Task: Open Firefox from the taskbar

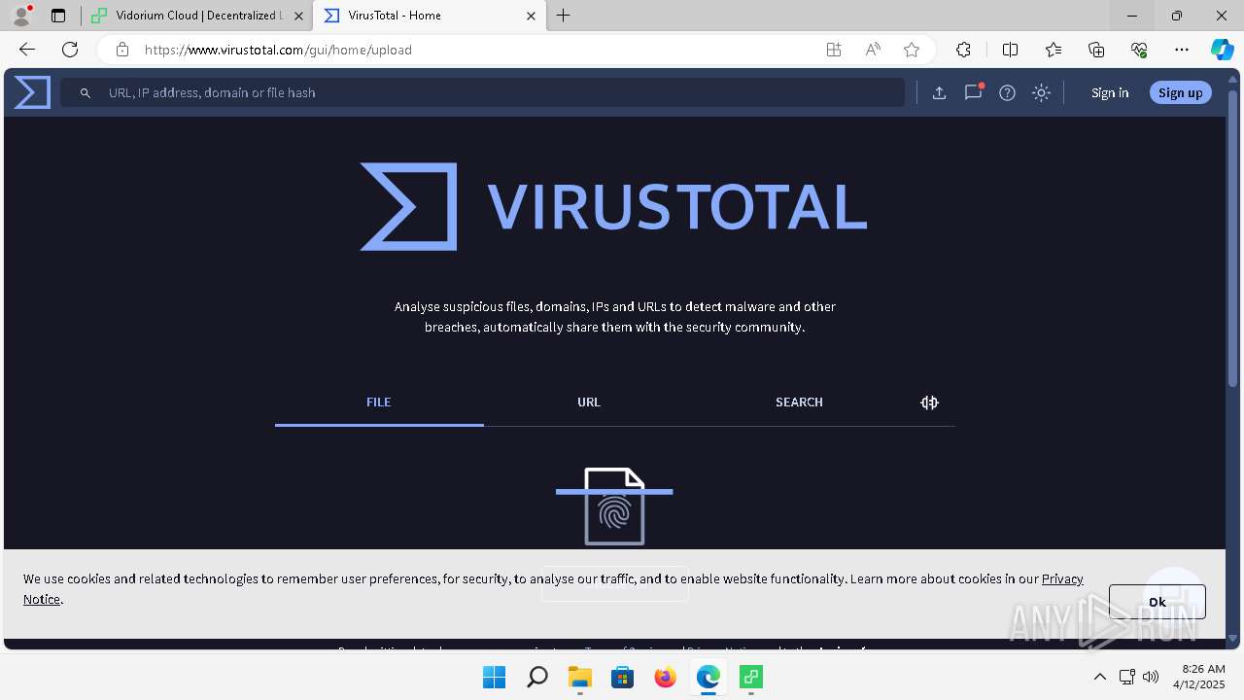Action: (665, 677)
